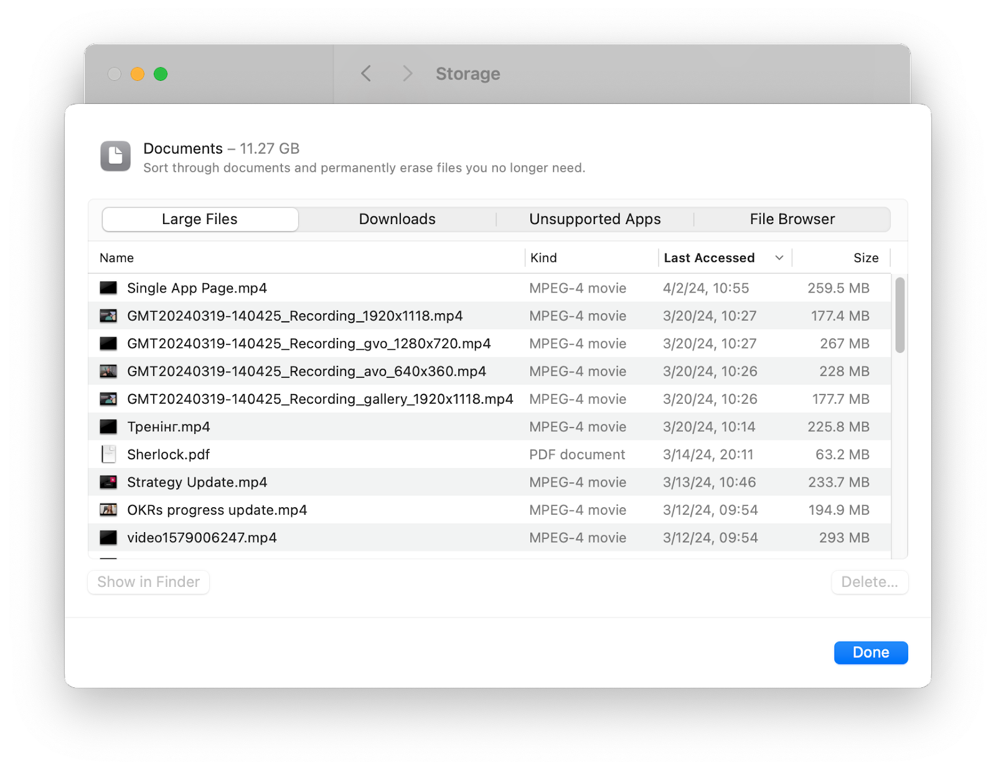Switch to the Unsupported Apps tab
The width and height of the screenshot is (996, 773).
click(x=594, y=219)
